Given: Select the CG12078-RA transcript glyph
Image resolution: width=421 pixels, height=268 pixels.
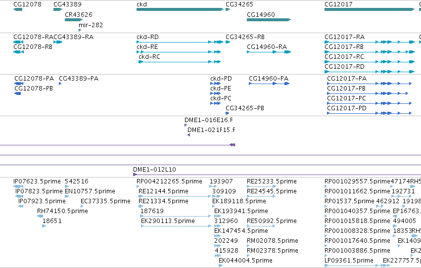Looking at the screenshot, I should (x=18, y=42).
